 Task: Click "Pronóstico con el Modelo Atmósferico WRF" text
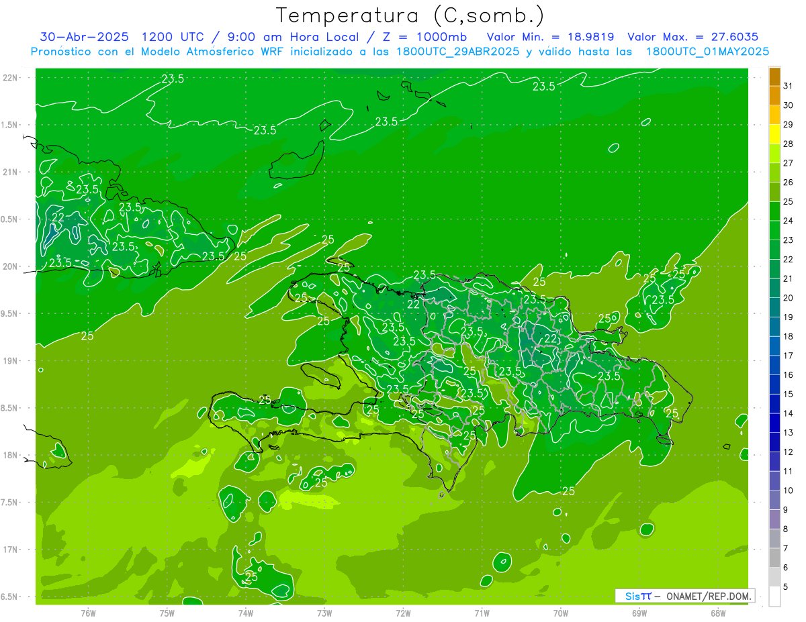click(x=157, y=52)
